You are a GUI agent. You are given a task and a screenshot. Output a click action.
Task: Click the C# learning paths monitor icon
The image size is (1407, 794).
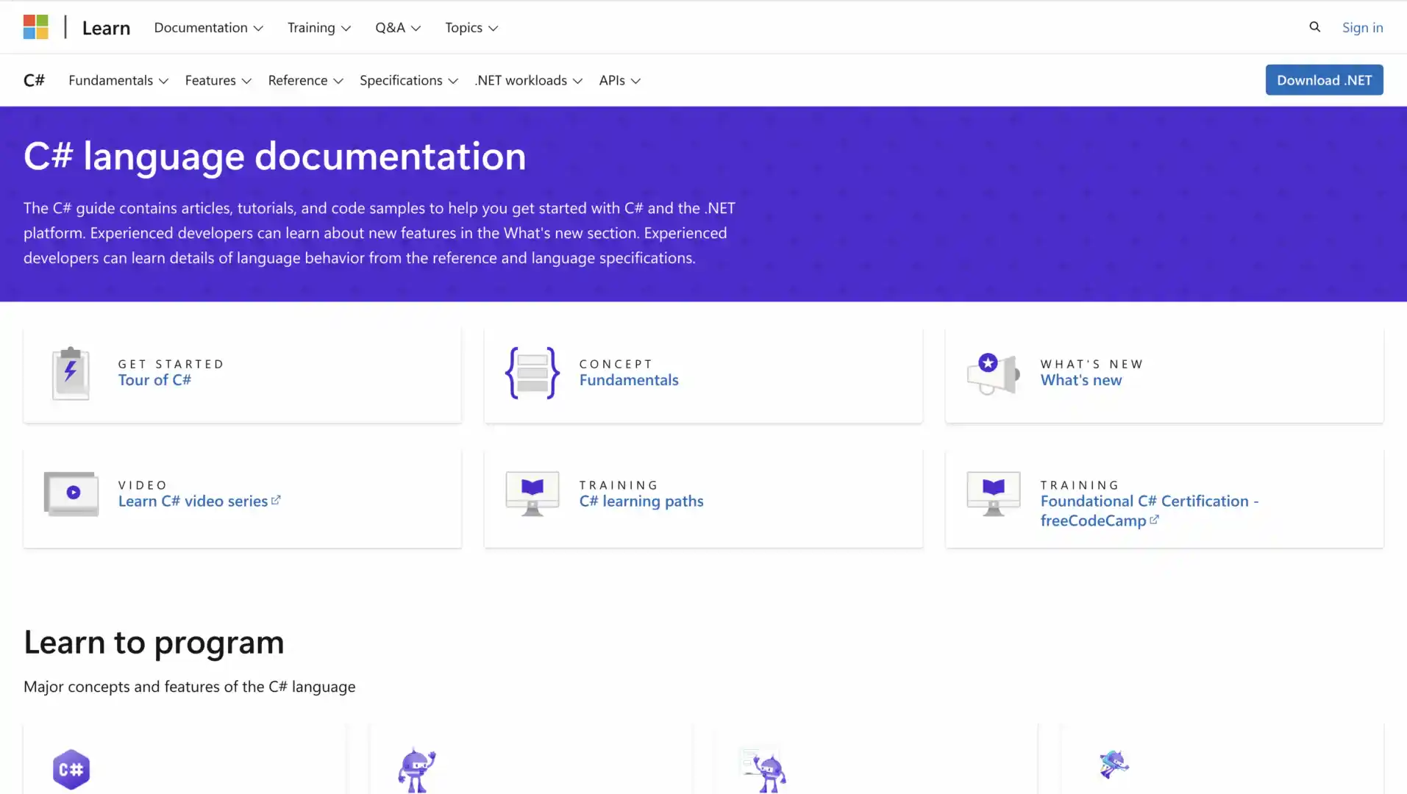coord(532,493)
